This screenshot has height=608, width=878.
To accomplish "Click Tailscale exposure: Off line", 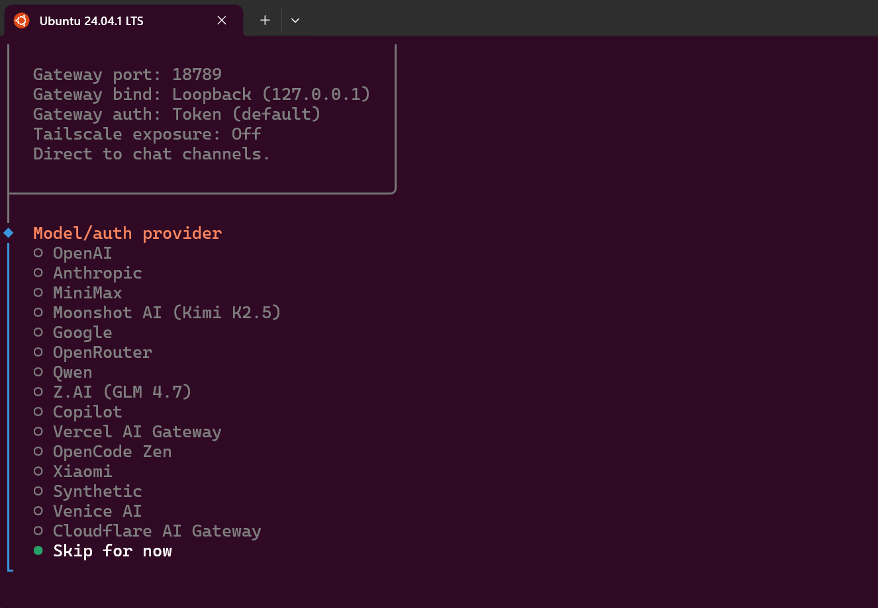I will [x=147, y=134].
